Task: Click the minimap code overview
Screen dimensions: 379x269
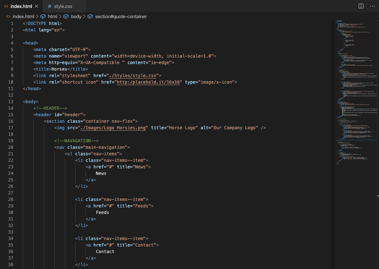Action: [356, 92]
